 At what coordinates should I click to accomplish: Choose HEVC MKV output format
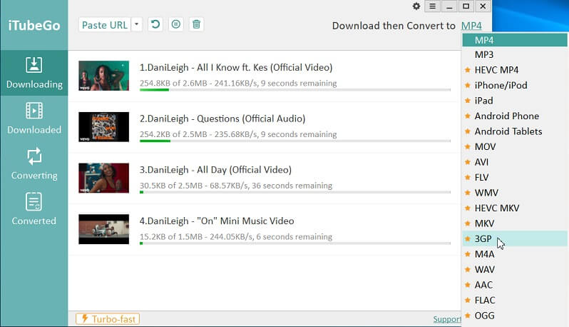[x=515, y=208]
